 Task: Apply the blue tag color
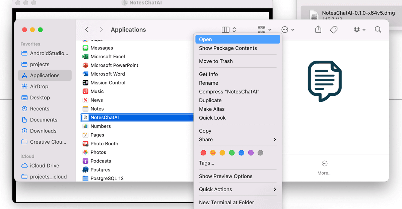point(241,153)
